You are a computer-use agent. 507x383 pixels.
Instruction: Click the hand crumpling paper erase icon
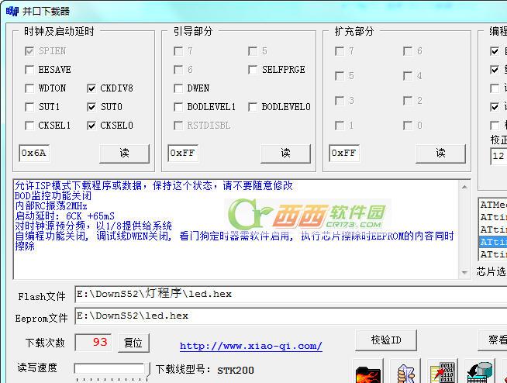[405, 371]
